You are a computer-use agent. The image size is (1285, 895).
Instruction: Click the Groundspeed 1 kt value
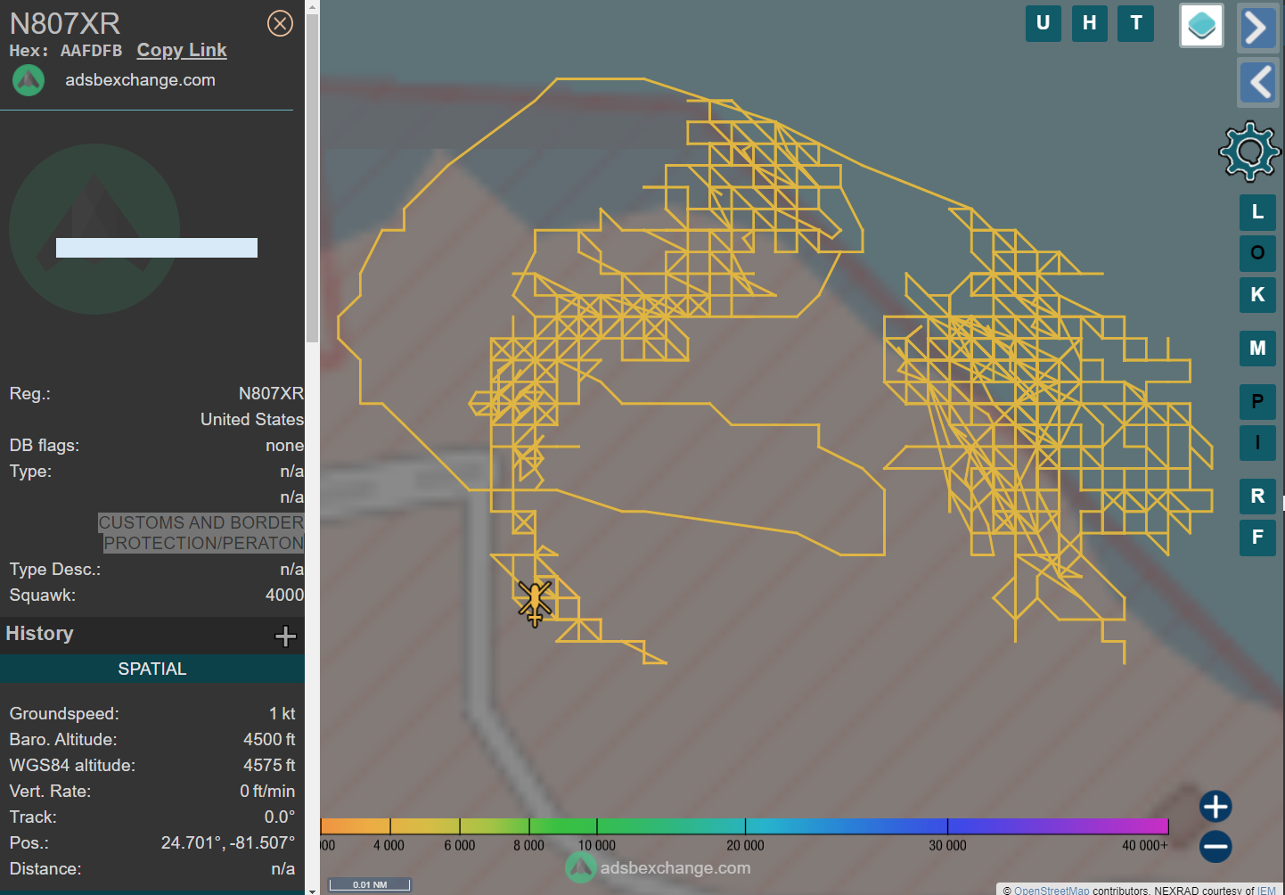[282, 713]
